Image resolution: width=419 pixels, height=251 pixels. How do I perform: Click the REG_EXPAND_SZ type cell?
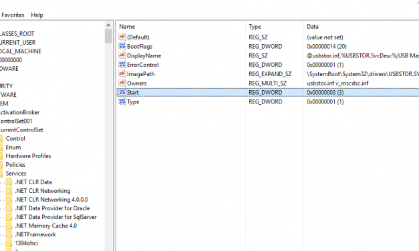[270, 74]
